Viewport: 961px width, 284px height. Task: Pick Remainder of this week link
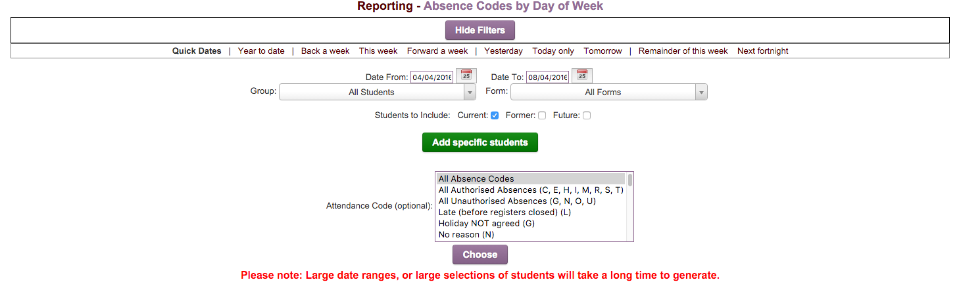tap(683, 51)
